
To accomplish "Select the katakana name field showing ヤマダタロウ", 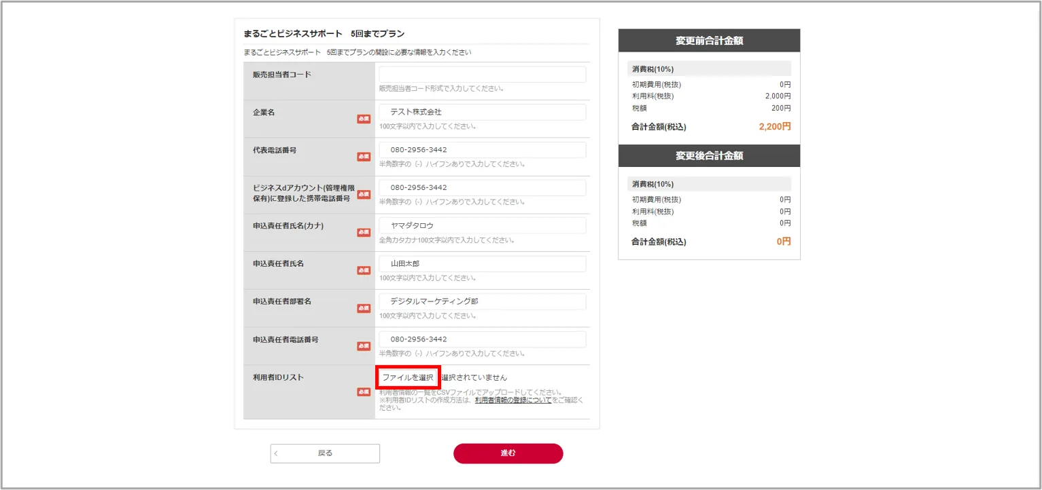I will pyautogui.click(x=482, y=225).
